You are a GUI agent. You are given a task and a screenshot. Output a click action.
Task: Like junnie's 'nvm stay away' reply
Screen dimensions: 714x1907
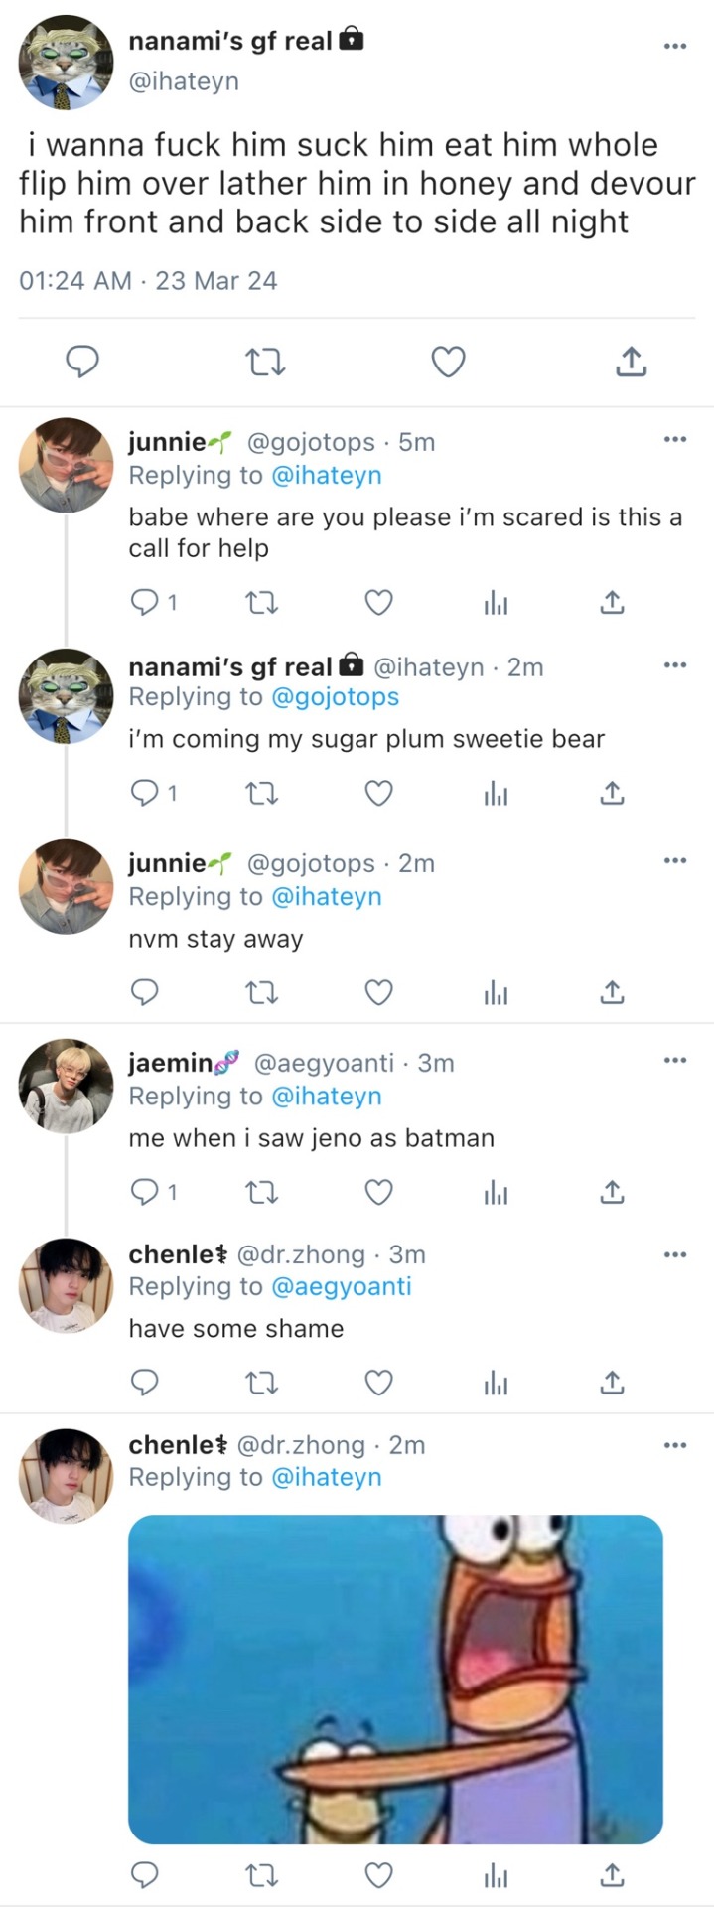pyautogui.click(x=378, y=992)
